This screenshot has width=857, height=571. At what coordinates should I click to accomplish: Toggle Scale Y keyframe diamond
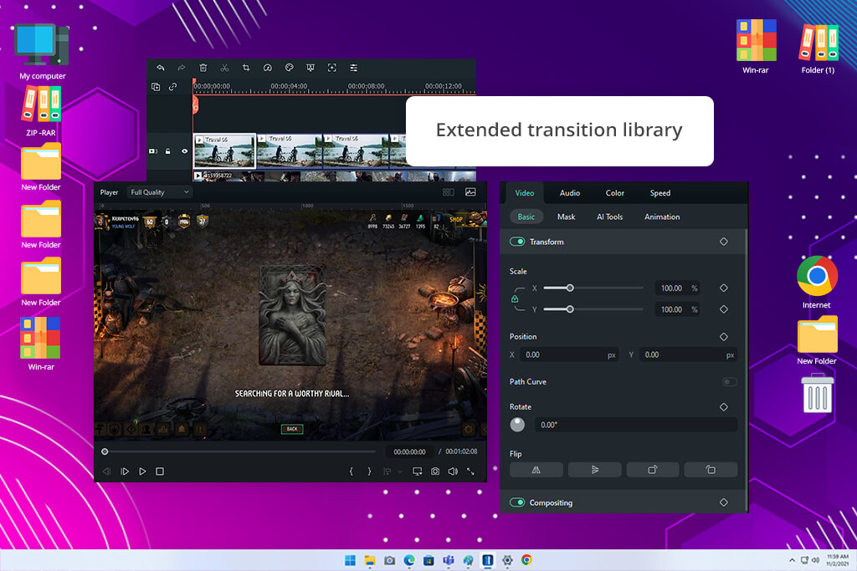click(724, 309)
